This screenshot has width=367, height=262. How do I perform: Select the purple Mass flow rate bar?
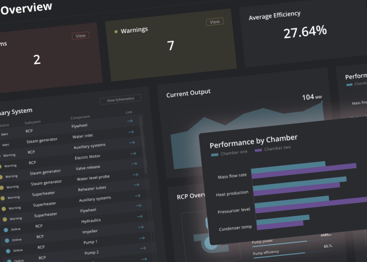coord(304,171)
